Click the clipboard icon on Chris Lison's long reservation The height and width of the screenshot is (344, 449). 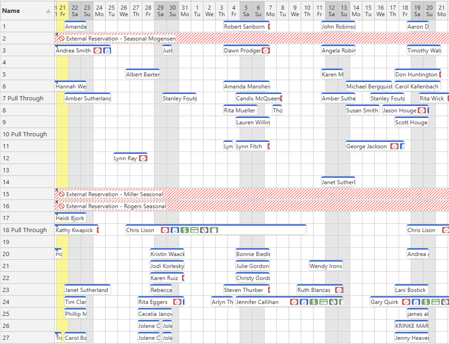[x=213, y=230]
